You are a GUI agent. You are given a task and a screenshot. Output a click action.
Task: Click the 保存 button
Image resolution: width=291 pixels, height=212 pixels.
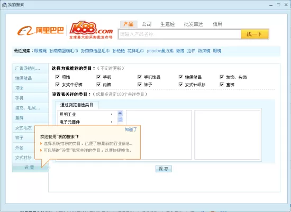pos(163,169)
